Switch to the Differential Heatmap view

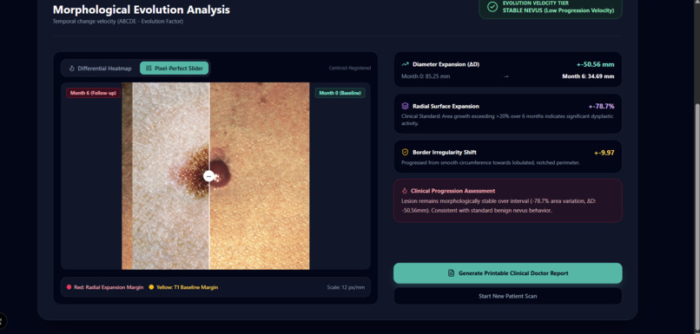[x=101, y=69]
